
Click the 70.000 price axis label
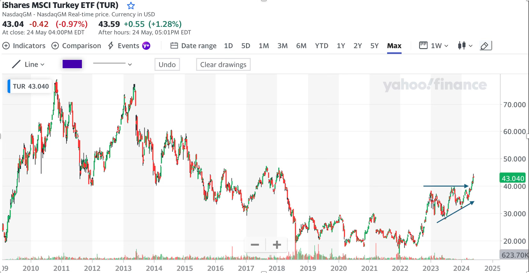point(514,105)
